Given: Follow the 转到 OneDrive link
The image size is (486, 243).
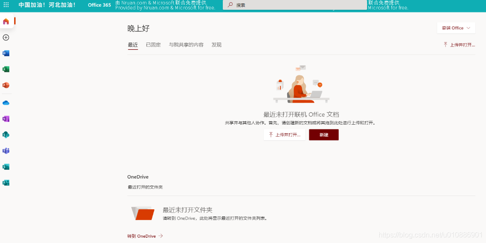Looking at the screenshot, I should pyautogui.click(x=145, y=236).
